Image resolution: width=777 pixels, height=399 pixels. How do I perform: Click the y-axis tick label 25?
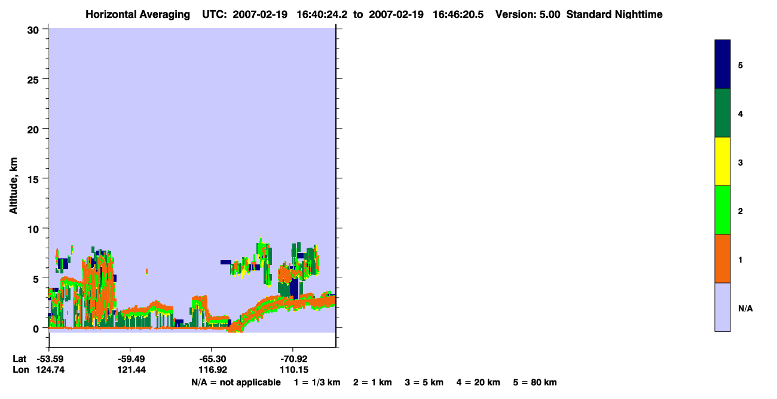[x=35, y=80]
